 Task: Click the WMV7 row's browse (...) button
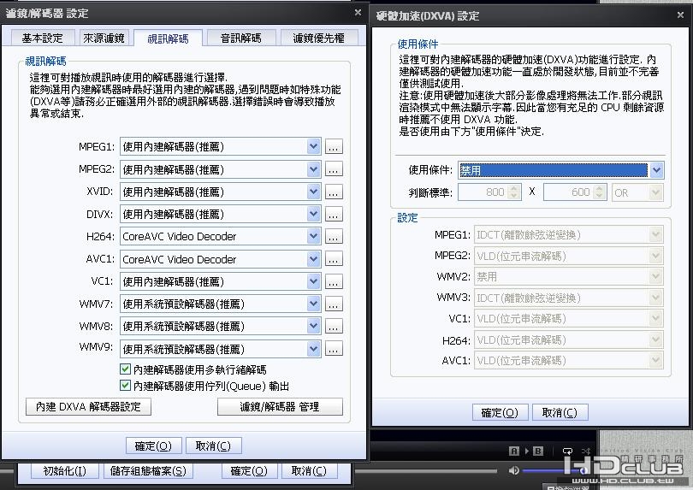[x=334, y=304]
